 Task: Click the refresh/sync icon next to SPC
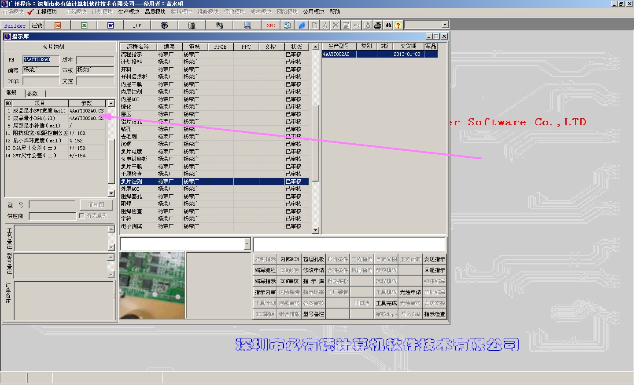tap(287, 25)
